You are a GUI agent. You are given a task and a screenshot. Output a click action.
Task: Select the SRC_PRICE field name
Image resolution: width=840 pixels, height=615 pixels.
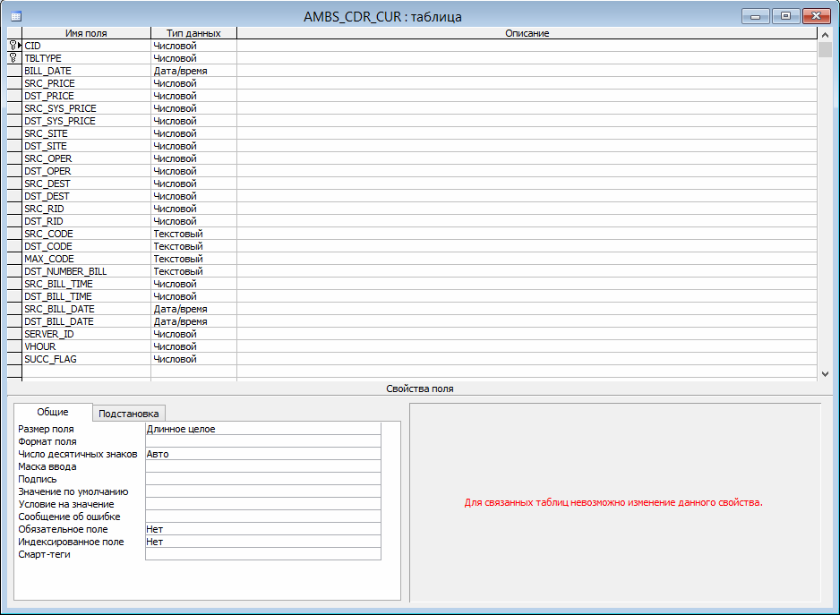[49, 83]
